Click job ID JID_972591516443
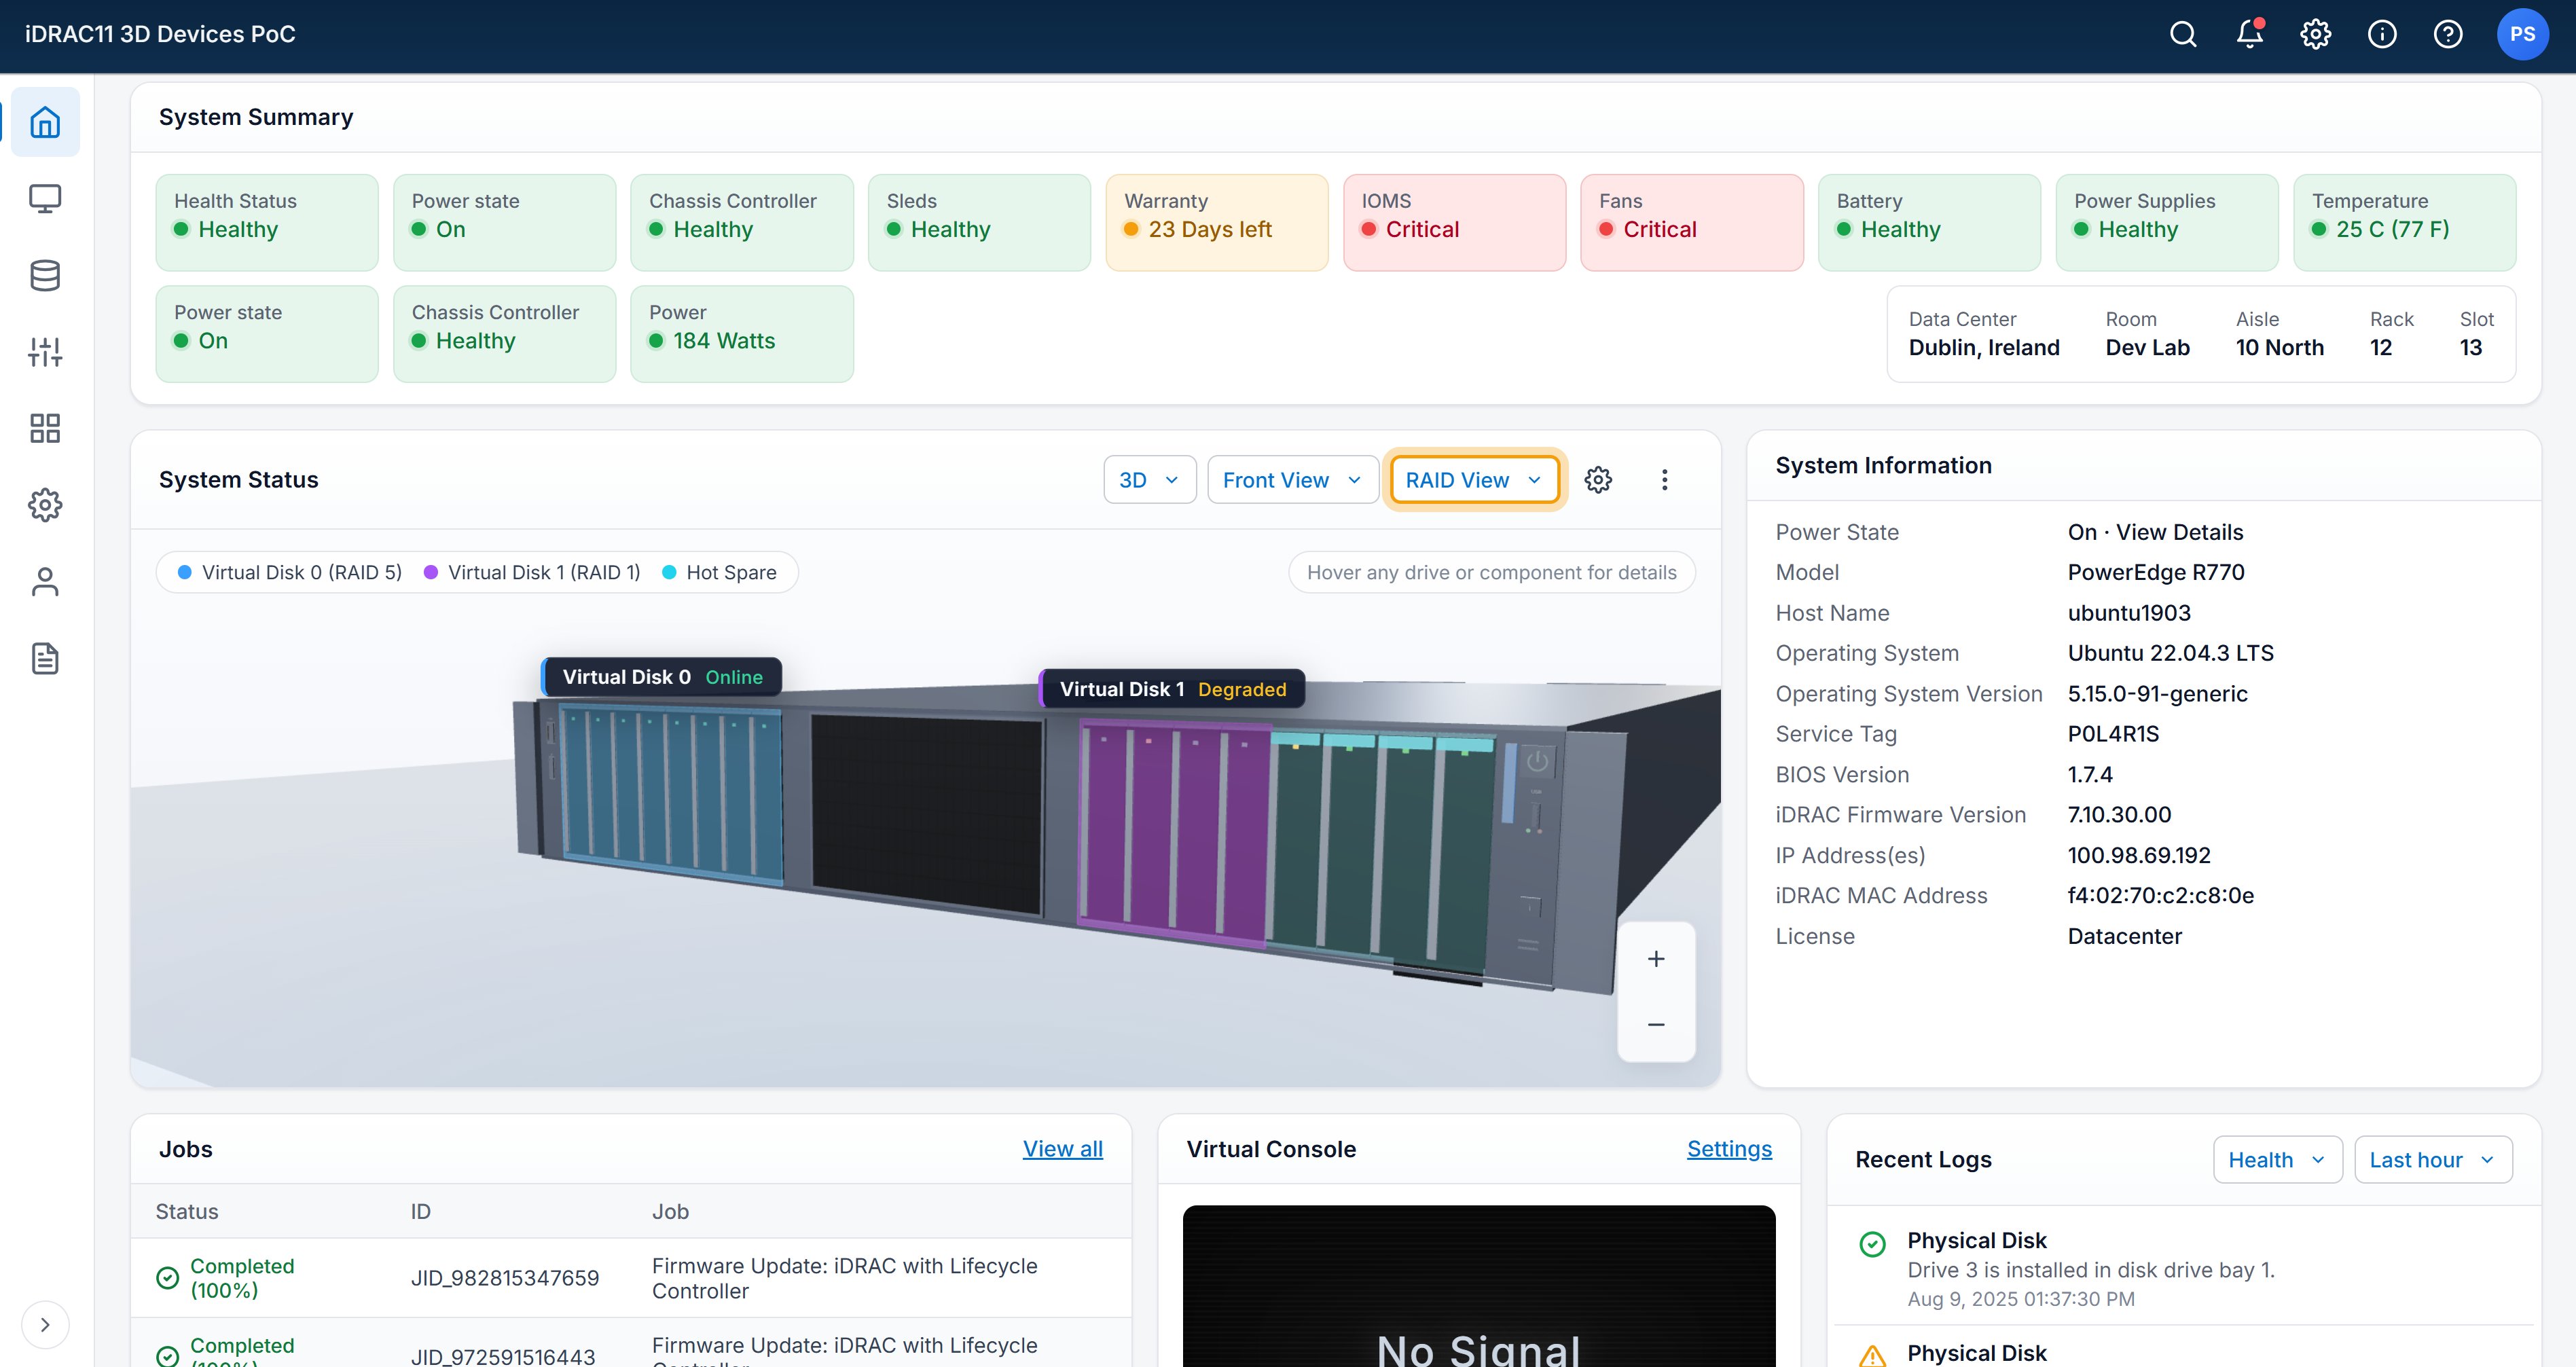The height and width of the screenshot is (1367, 2576). click(x=503, y=1356)
